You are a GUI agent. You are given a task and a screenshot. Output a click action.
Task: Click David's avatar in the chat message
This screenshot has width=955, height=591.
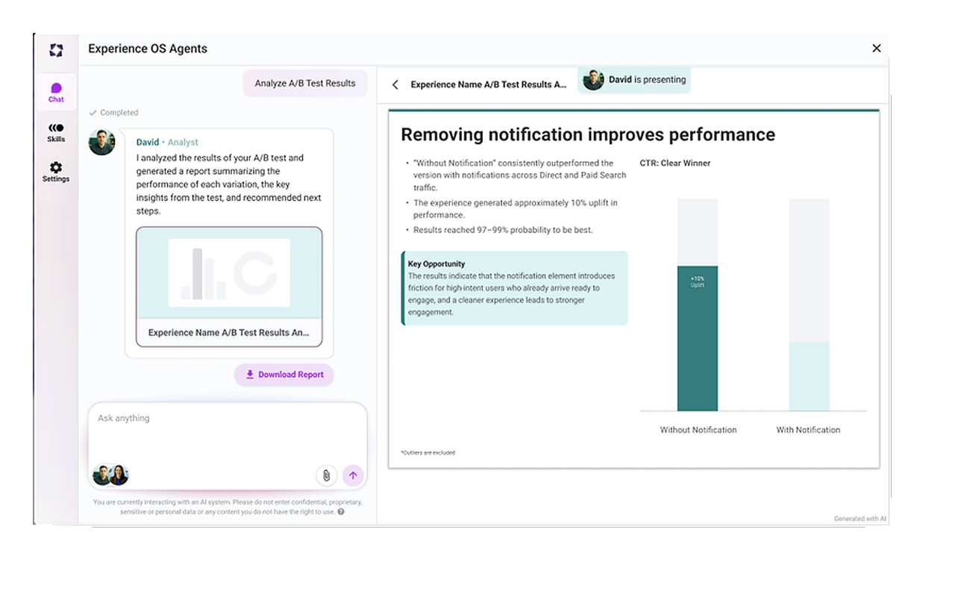pyautogui.click(x=101, y=142)
